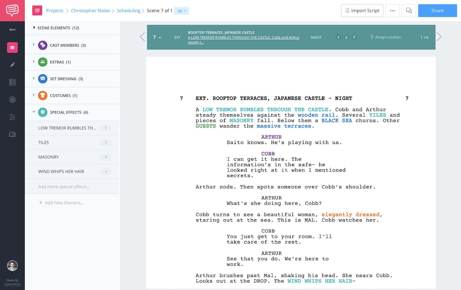The image size is (461, 290).
Task: Open the v2 version dropdown
Action: pos(182,11)
